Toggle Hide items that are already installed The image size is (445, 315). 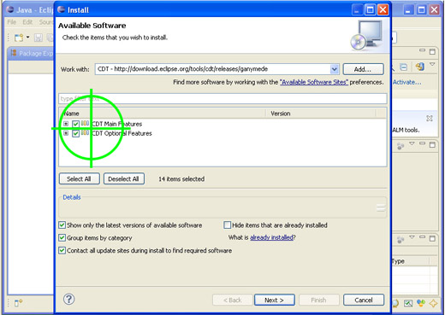227,225
